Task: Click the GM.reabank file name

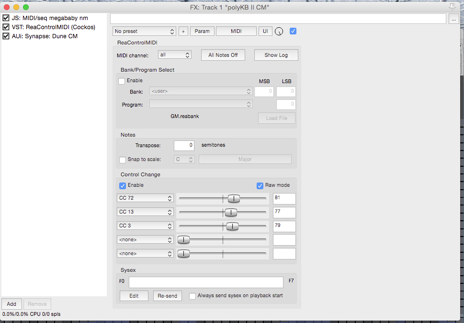Action: tap(185, 116)
